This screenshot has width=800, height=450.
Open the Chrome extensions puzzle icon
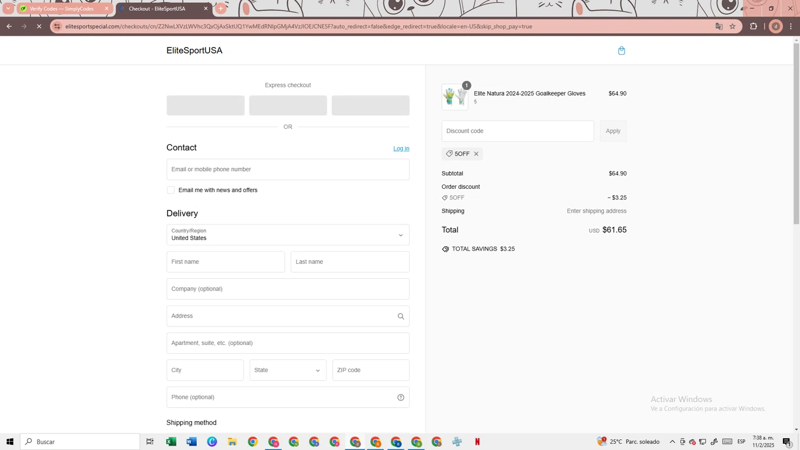(x=754, y=26)
